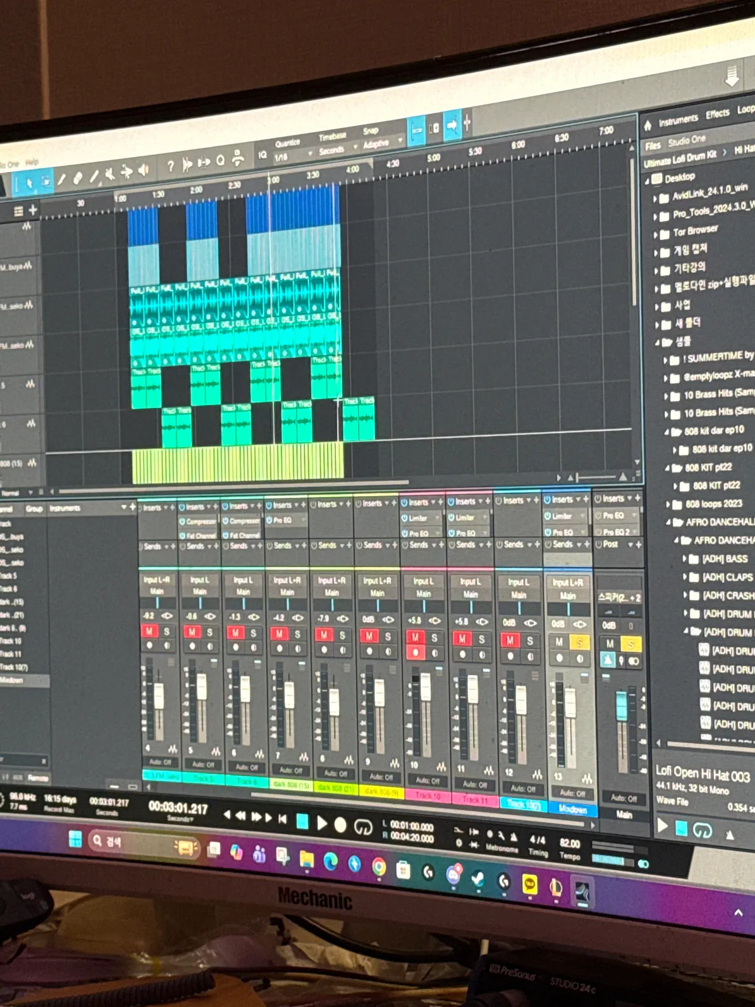Viewport: 755px width, 1007px height.
Task: Click the question mark help icon
Action: 171,166
